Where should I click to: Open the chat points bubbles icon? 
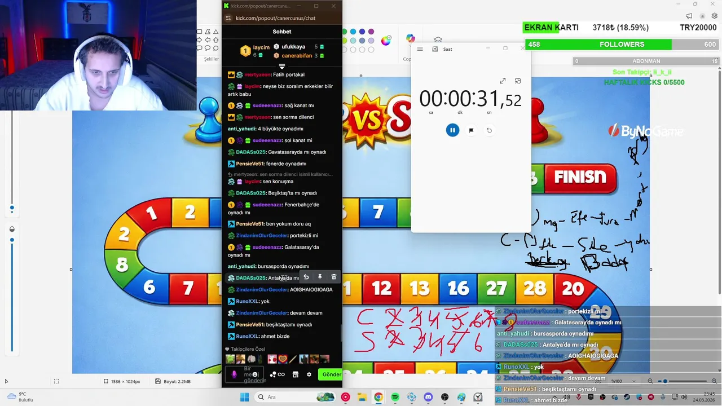point(273,374)
